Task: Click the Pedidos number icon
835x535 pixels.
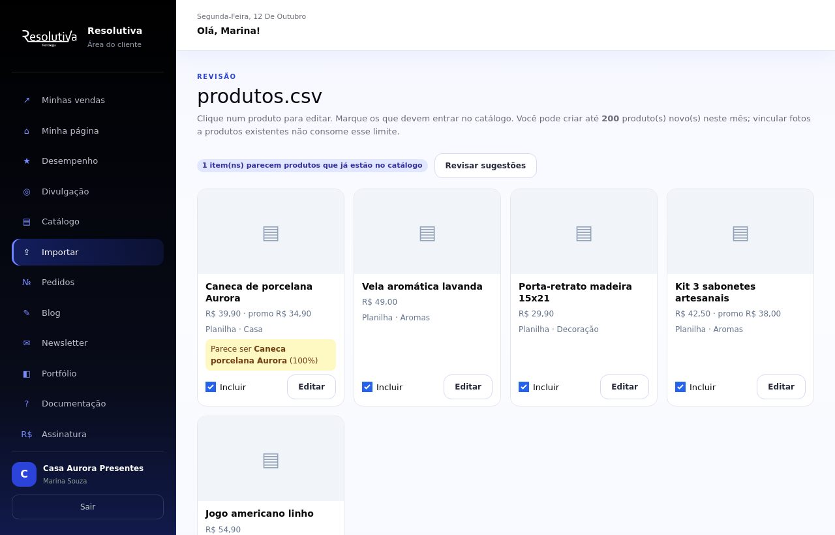Action: [x=27, y=283]
